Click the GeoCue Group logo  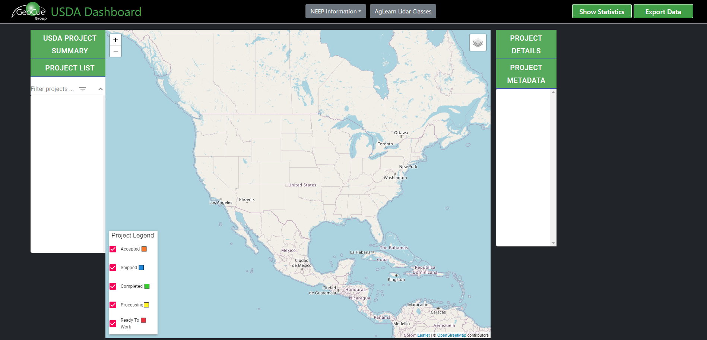point(28,11)
